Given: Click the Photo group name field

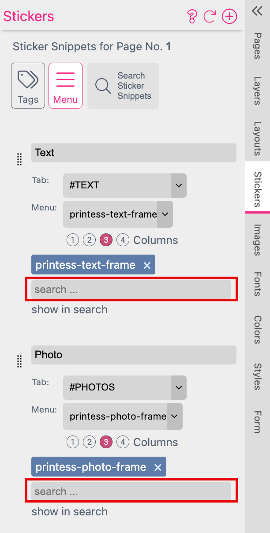Looking at the screenshot, I should (134, 355).
